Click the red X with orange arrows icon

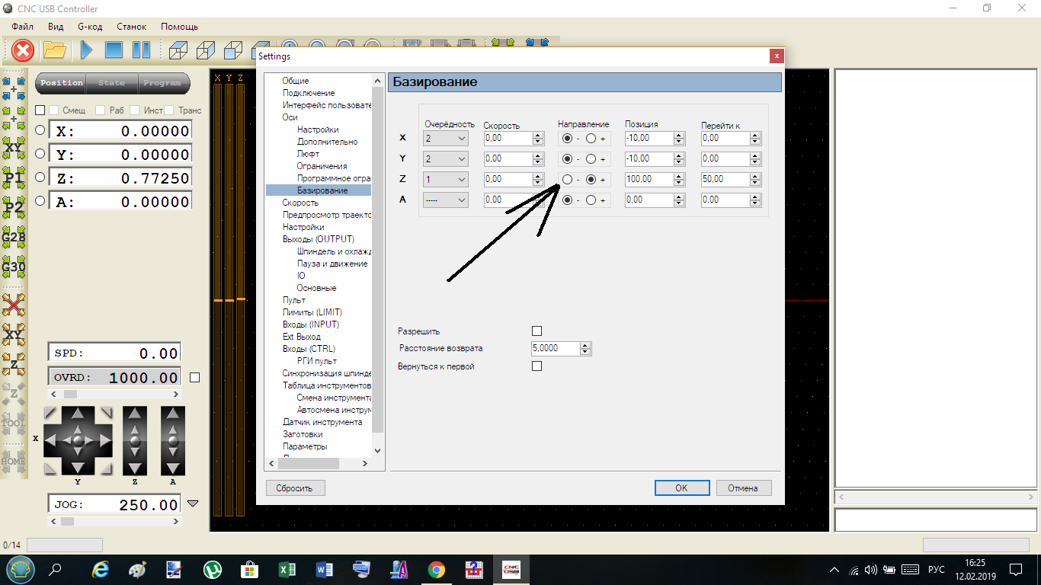pos(14,305)
